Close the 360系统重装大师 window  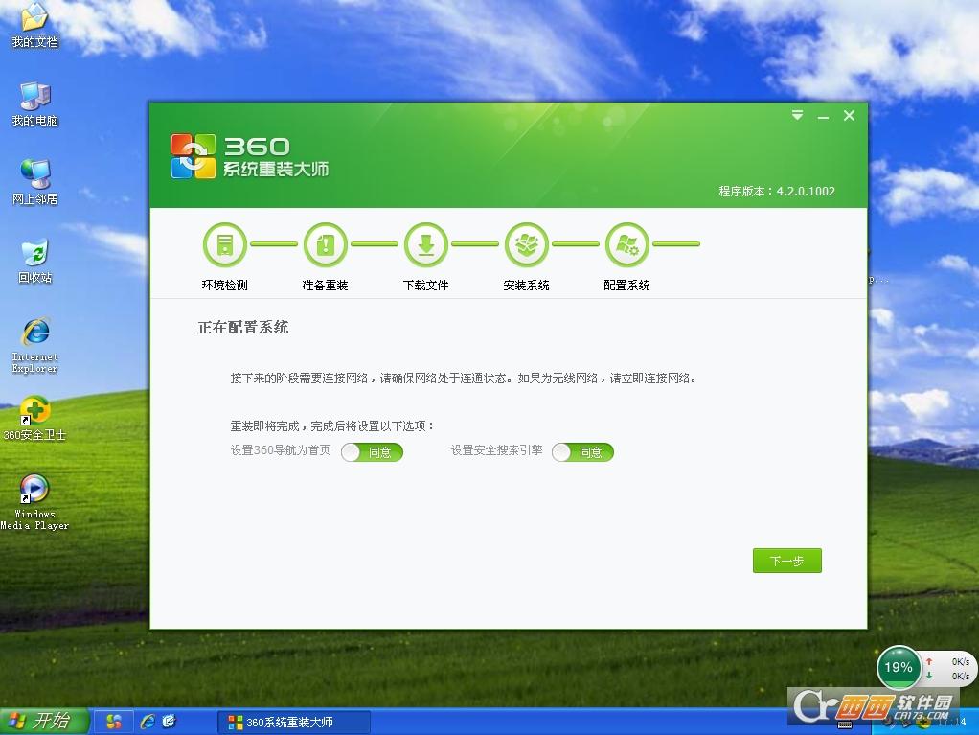point(849,116)
